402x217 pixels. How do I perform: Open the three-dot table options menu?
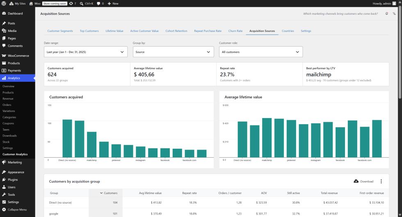381,181
